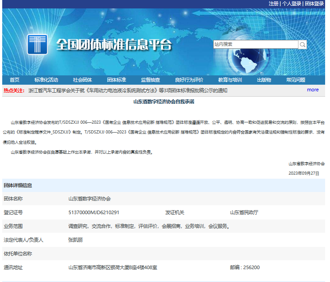Open the 良好行为评价 menu item
This screenshot has height=282, width=330.
click(189, 80)
